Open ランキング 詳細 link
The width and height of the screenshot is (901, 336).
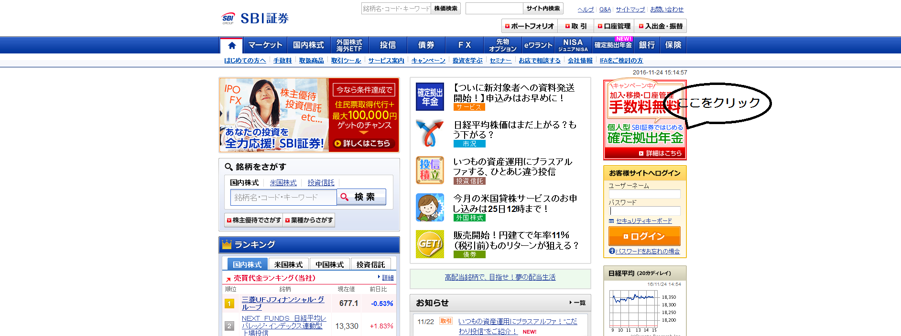388,278
